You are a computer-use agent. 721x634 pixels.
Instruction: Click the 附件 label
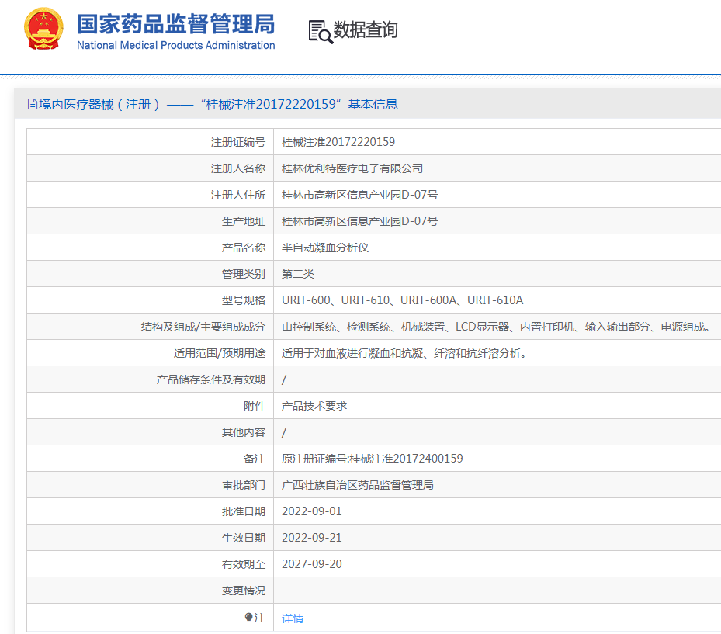(x=255, y=406)
